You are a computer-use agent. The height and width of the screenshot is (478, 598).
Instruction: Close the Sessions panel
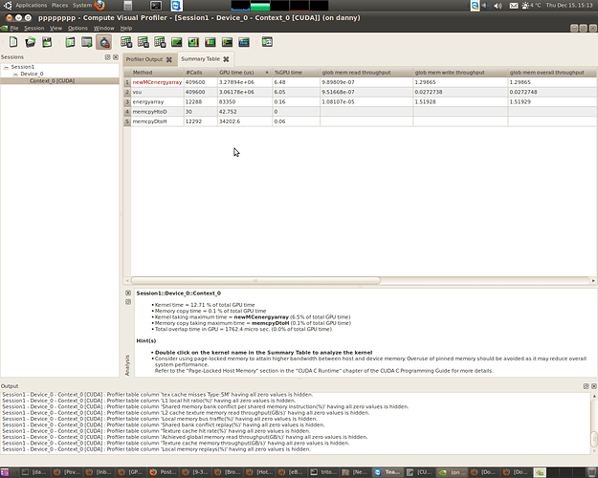coord(116,57)
